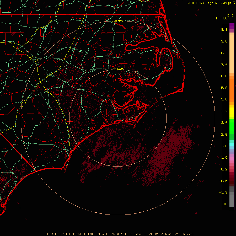Click the 6.6 scale value
The width and height of the screenshot is (236, 236).
(224, 76)
